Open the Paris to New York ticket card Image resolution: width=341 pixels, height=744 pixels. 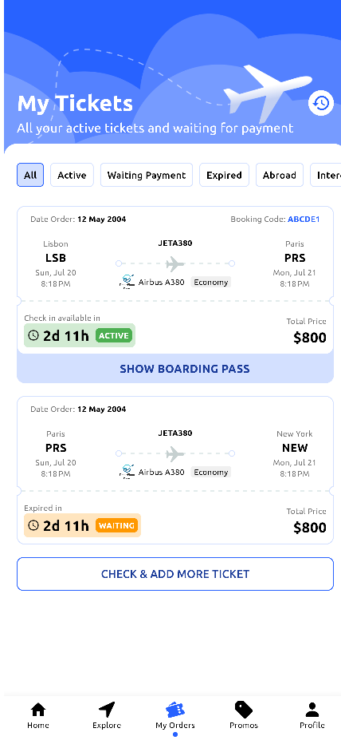coord(175,470)
